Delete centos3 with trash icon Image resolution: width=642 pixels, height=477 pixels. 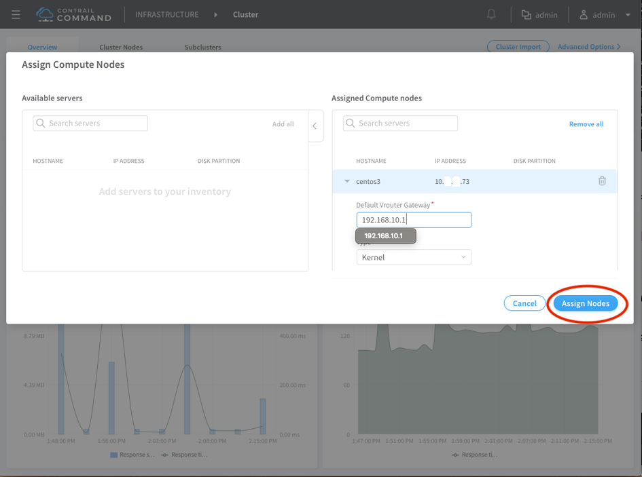pyautogui.click(x=602, y=181)
